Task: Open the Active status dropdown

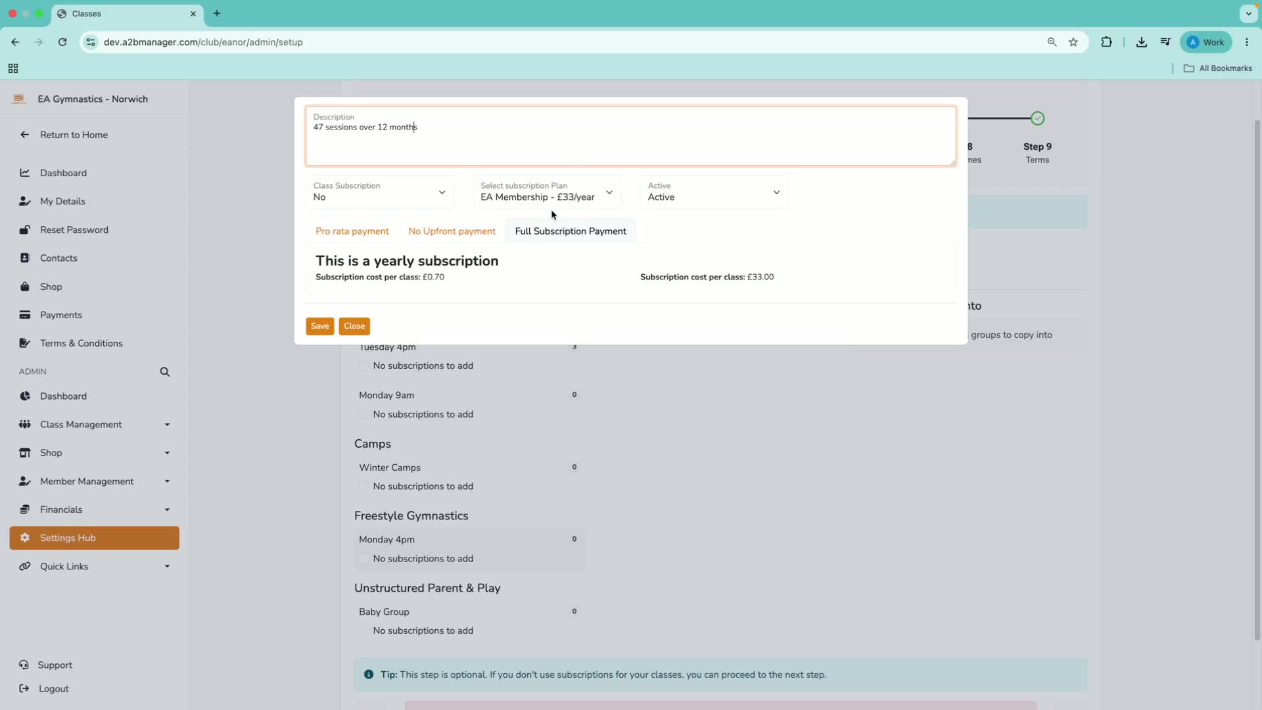Action: pos(714,192)
